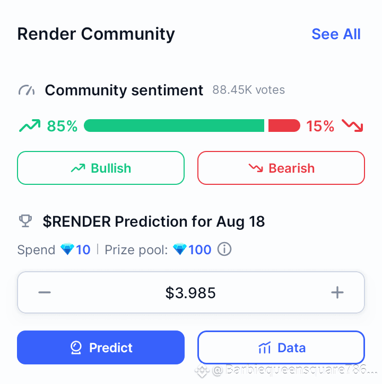Click the 88.45K votes label

(x=248, y=90)
